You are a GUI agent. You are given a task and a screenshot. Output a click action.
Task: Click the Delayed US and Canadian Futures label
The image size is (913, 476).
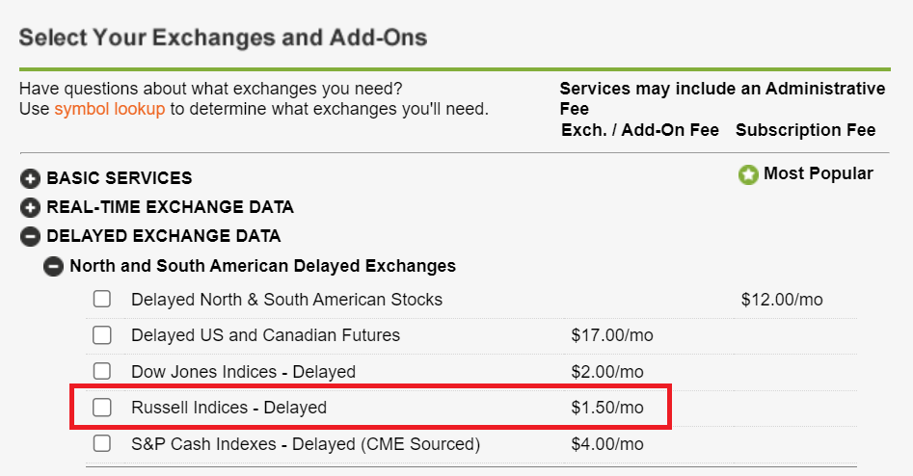[x=265, y=335]
